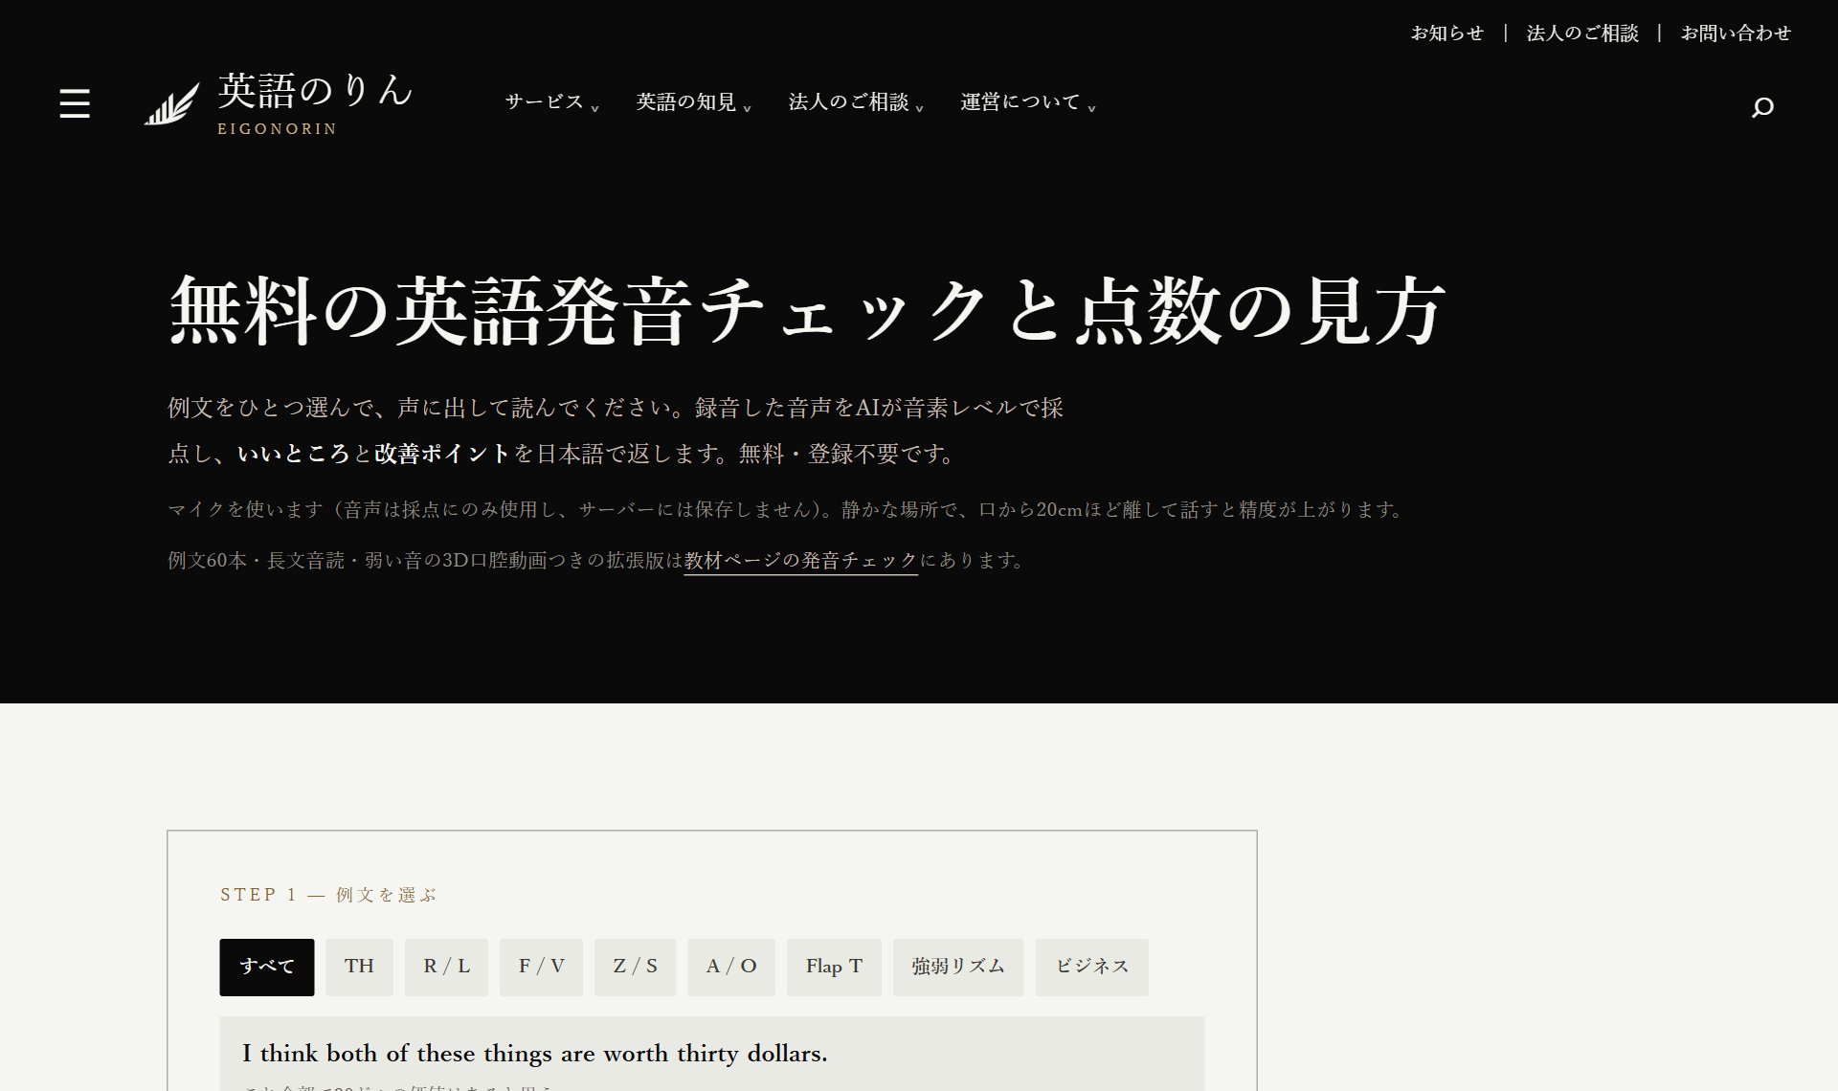Click the STEP 1 — 例文を選ぶ label
Image resolution: width=1838 pixels, height=1091 pixels.
click(328, 895)
